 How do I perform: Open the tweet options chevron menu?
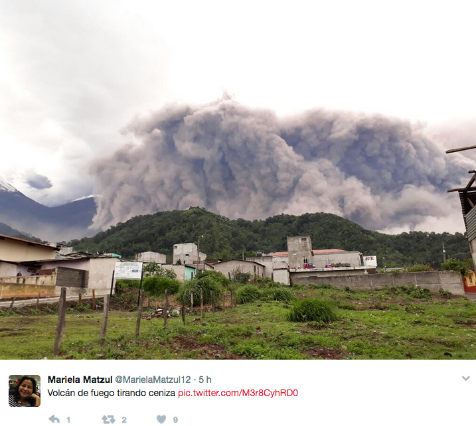[x=465, y=378]
